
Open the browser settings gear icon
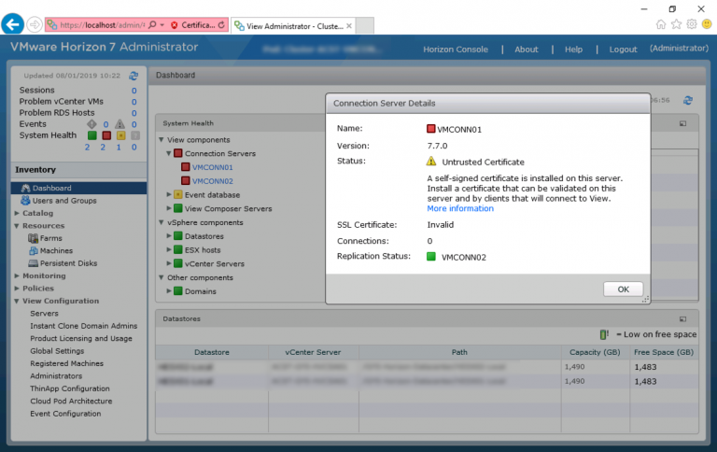(x=692, y=24)
